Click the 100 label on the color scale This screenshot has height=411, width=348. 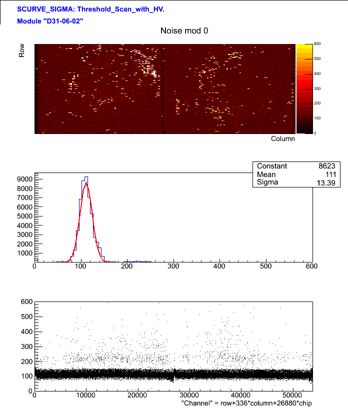pyautogui.click(x=317, y=118)
